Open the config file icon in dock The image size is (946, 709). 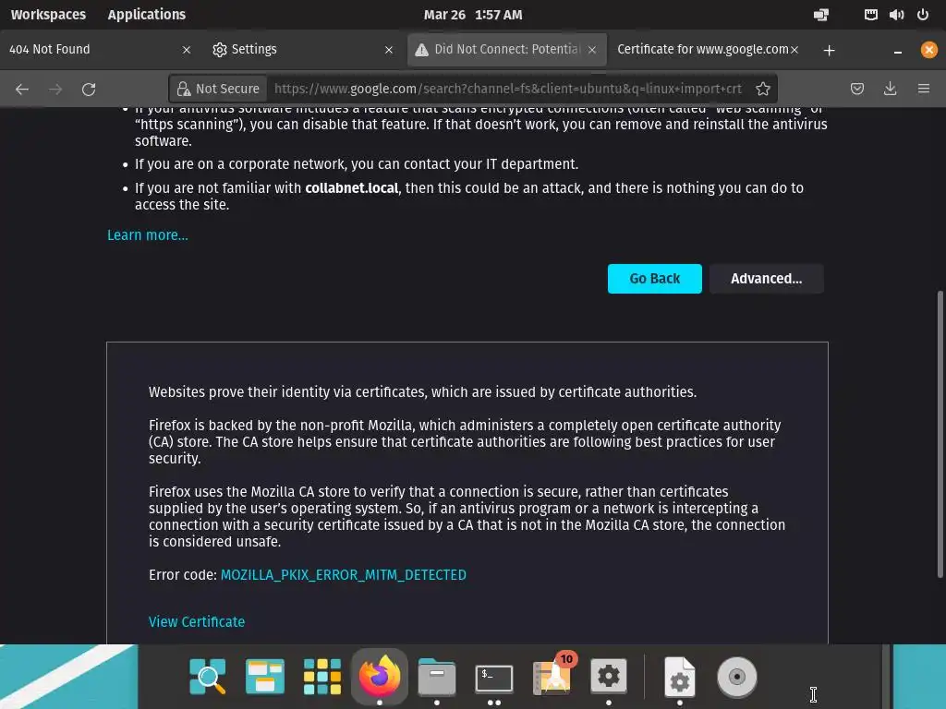pos(679,677)
